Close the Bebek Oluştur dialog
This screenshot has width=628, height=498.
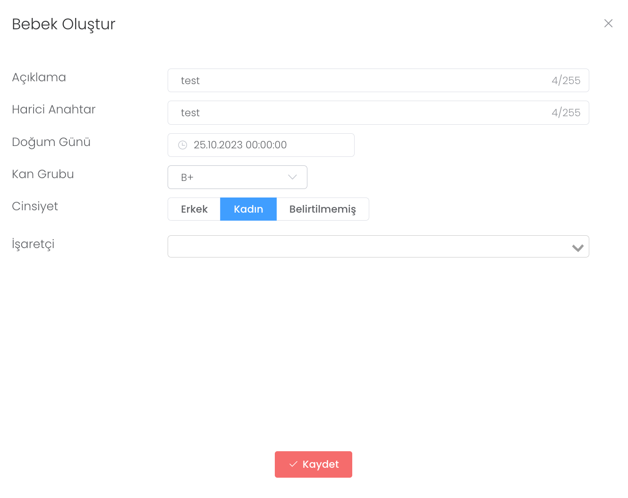pos(608,24)
